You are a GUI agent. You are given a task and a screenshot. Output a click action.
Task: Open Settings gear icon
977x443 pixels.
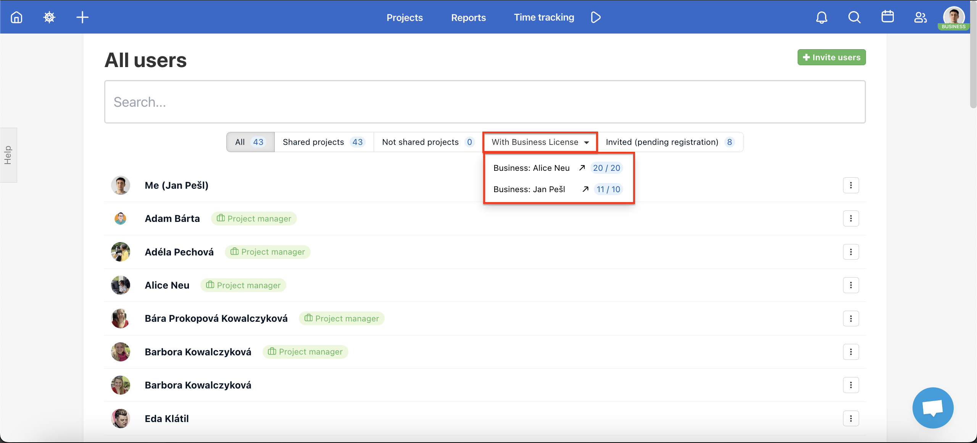tap(49, 17)
